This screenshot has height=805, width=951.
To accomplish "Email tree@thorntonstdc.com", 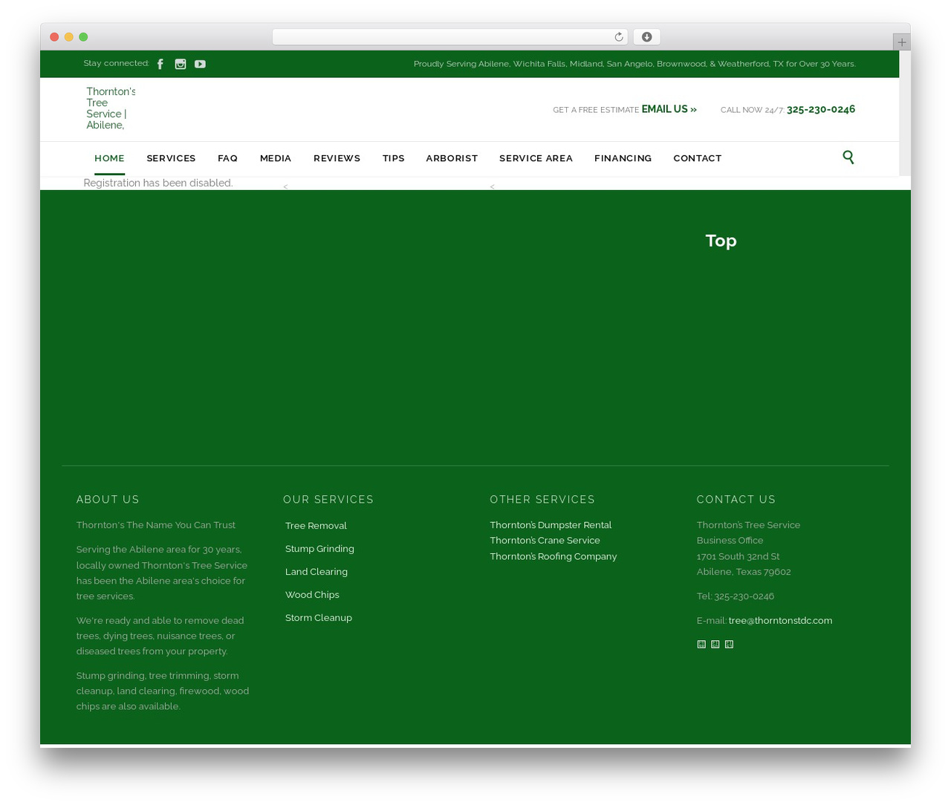I will (780, 621).
